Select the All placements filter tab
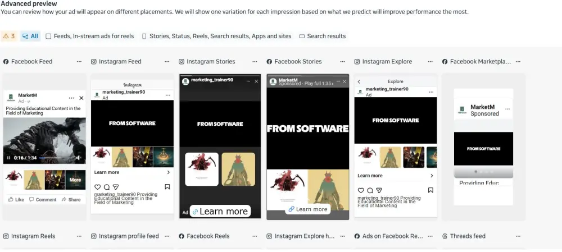 30,36
